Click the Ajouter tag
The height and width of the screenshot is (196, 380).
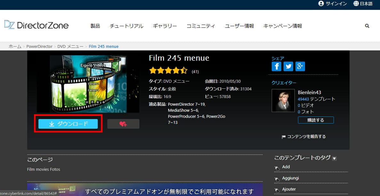pyautogui.click(x=289, y=189)
